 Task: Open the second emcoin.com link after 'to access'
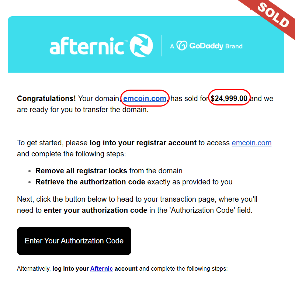pos(251,143)
